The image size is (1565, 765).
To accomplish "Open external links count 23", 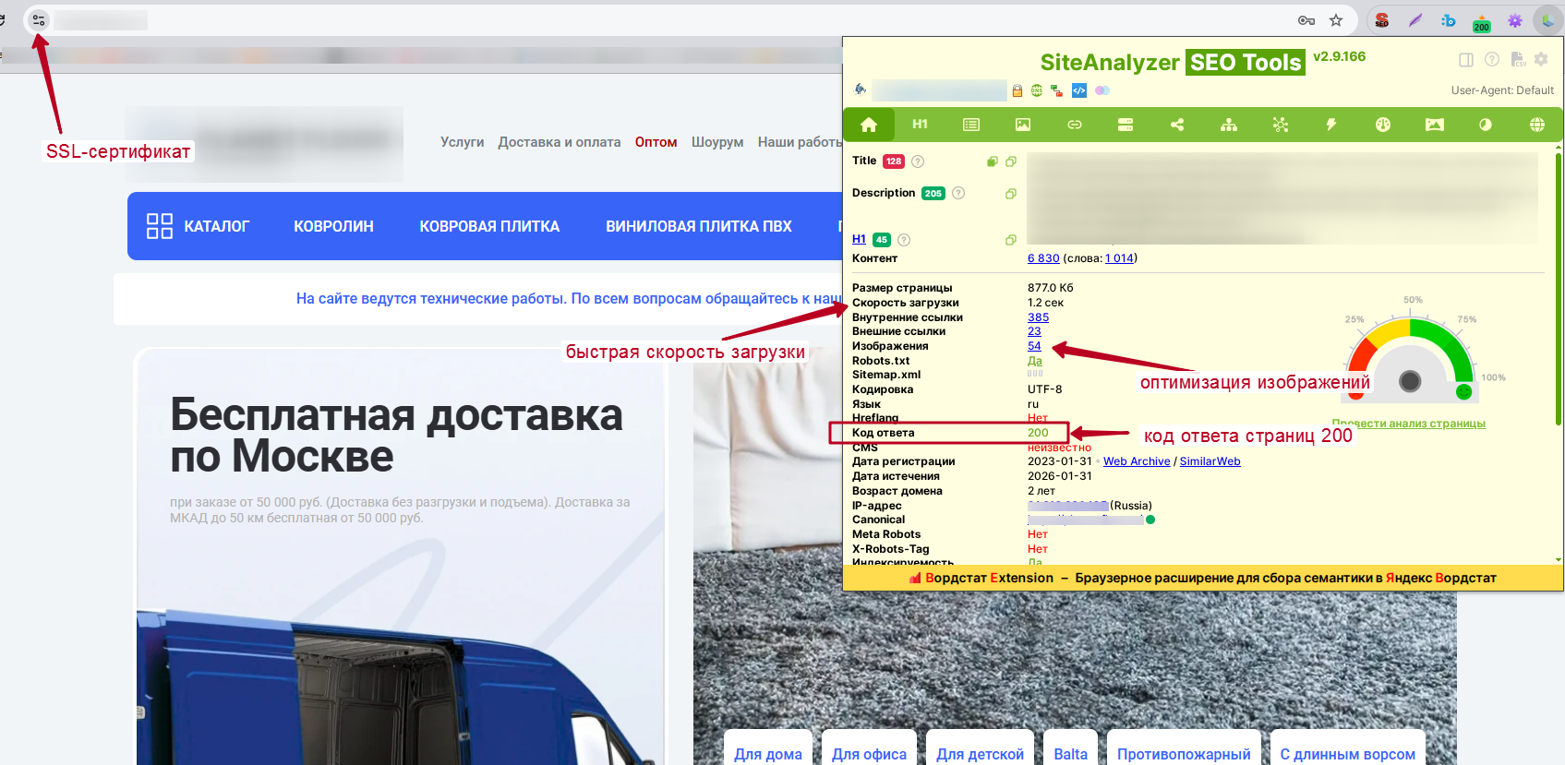I will [1034, 331].
